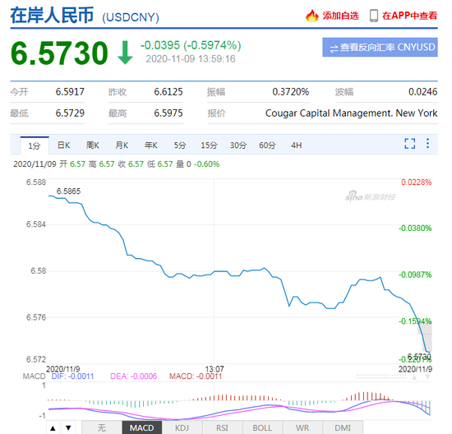Select the 日K chart tab

coord(64,145)
